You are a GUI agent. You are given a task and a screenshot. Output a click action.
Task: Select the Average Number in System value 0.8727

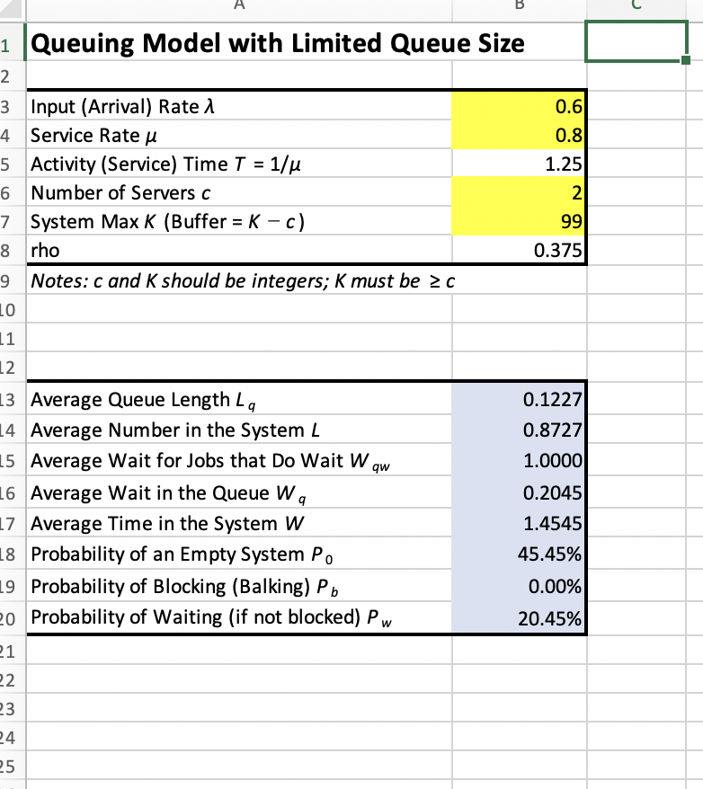pyautogui.click(x=518, y=430)
